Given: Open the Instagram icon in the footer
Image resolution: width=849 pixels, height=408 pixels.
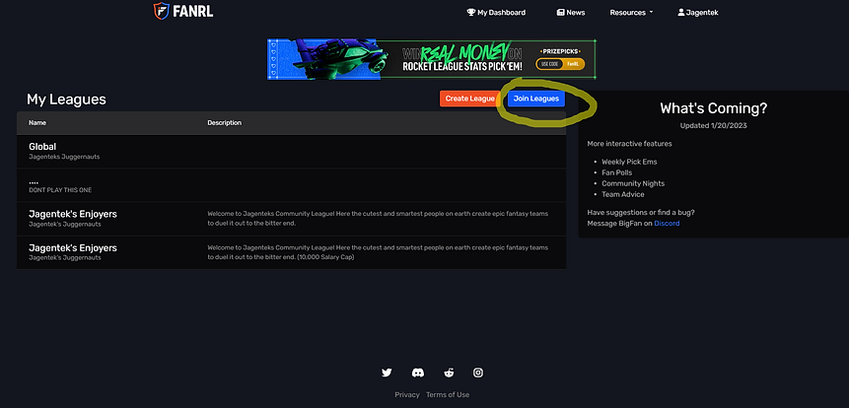Looking at the screenshot, I should 478,373.
